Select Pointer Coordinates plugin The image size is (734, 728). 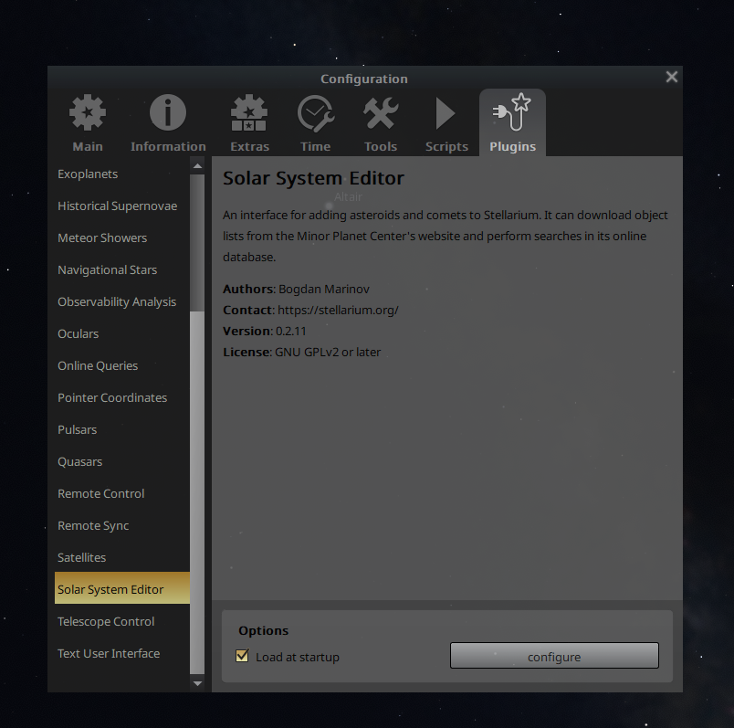[x=122, y=397]
